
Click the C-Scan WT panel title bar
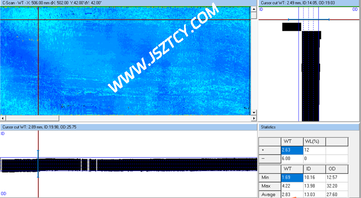[125, 3]
